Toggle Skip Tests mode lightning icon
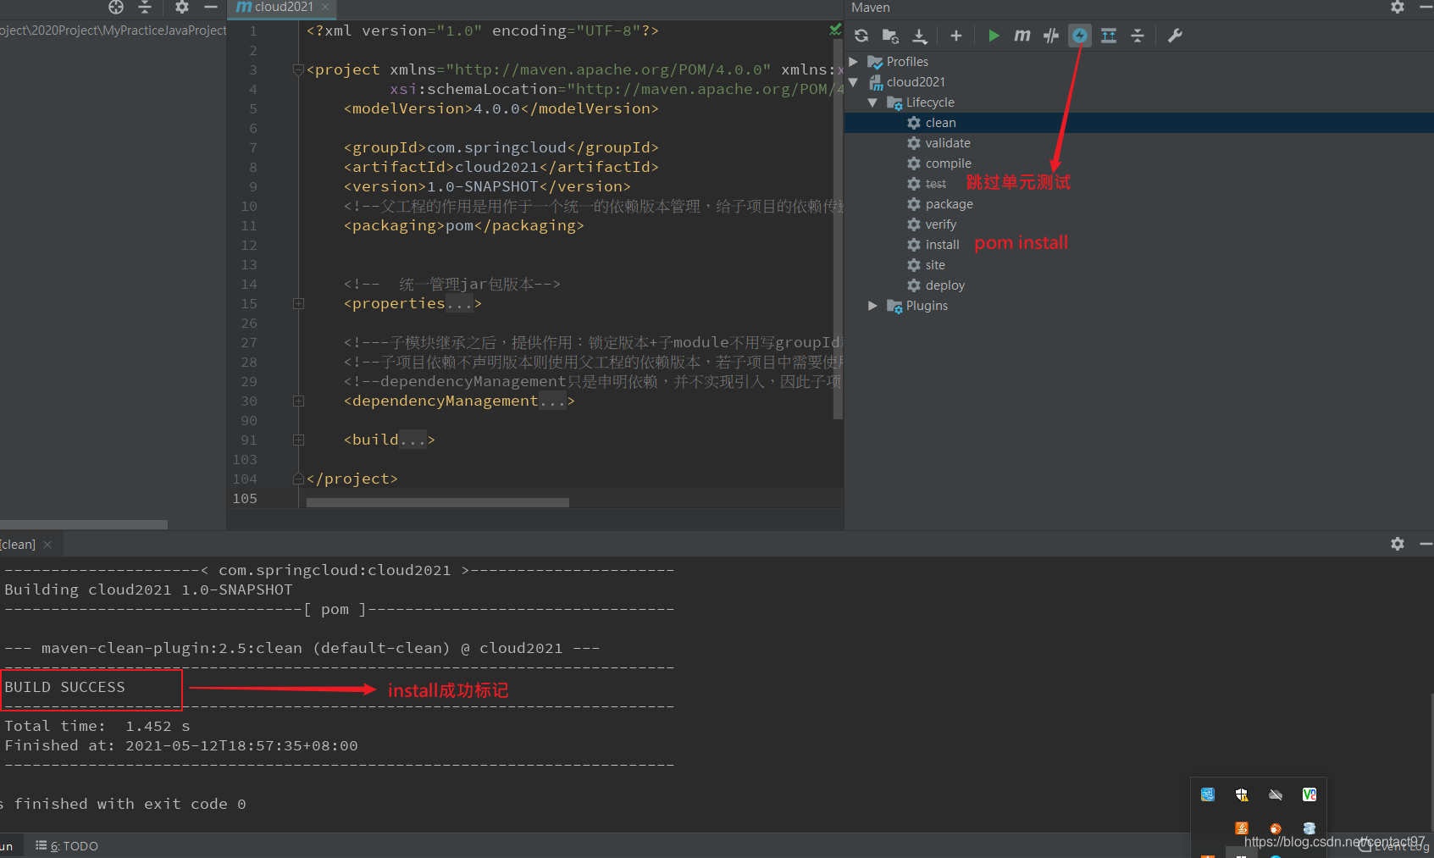Screen dimensions: 1434x858 point(1080,36)
